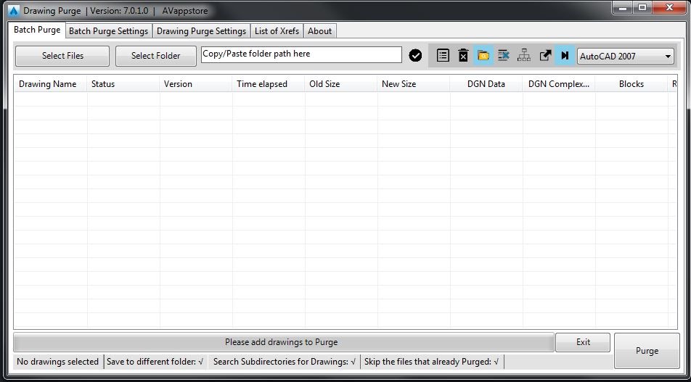
Task: Click the Time elapsed column header
Action: (269, 83)
